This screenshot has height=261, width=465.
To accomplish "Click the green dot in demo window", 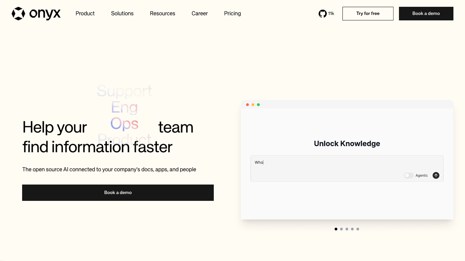I will (258, 105).
